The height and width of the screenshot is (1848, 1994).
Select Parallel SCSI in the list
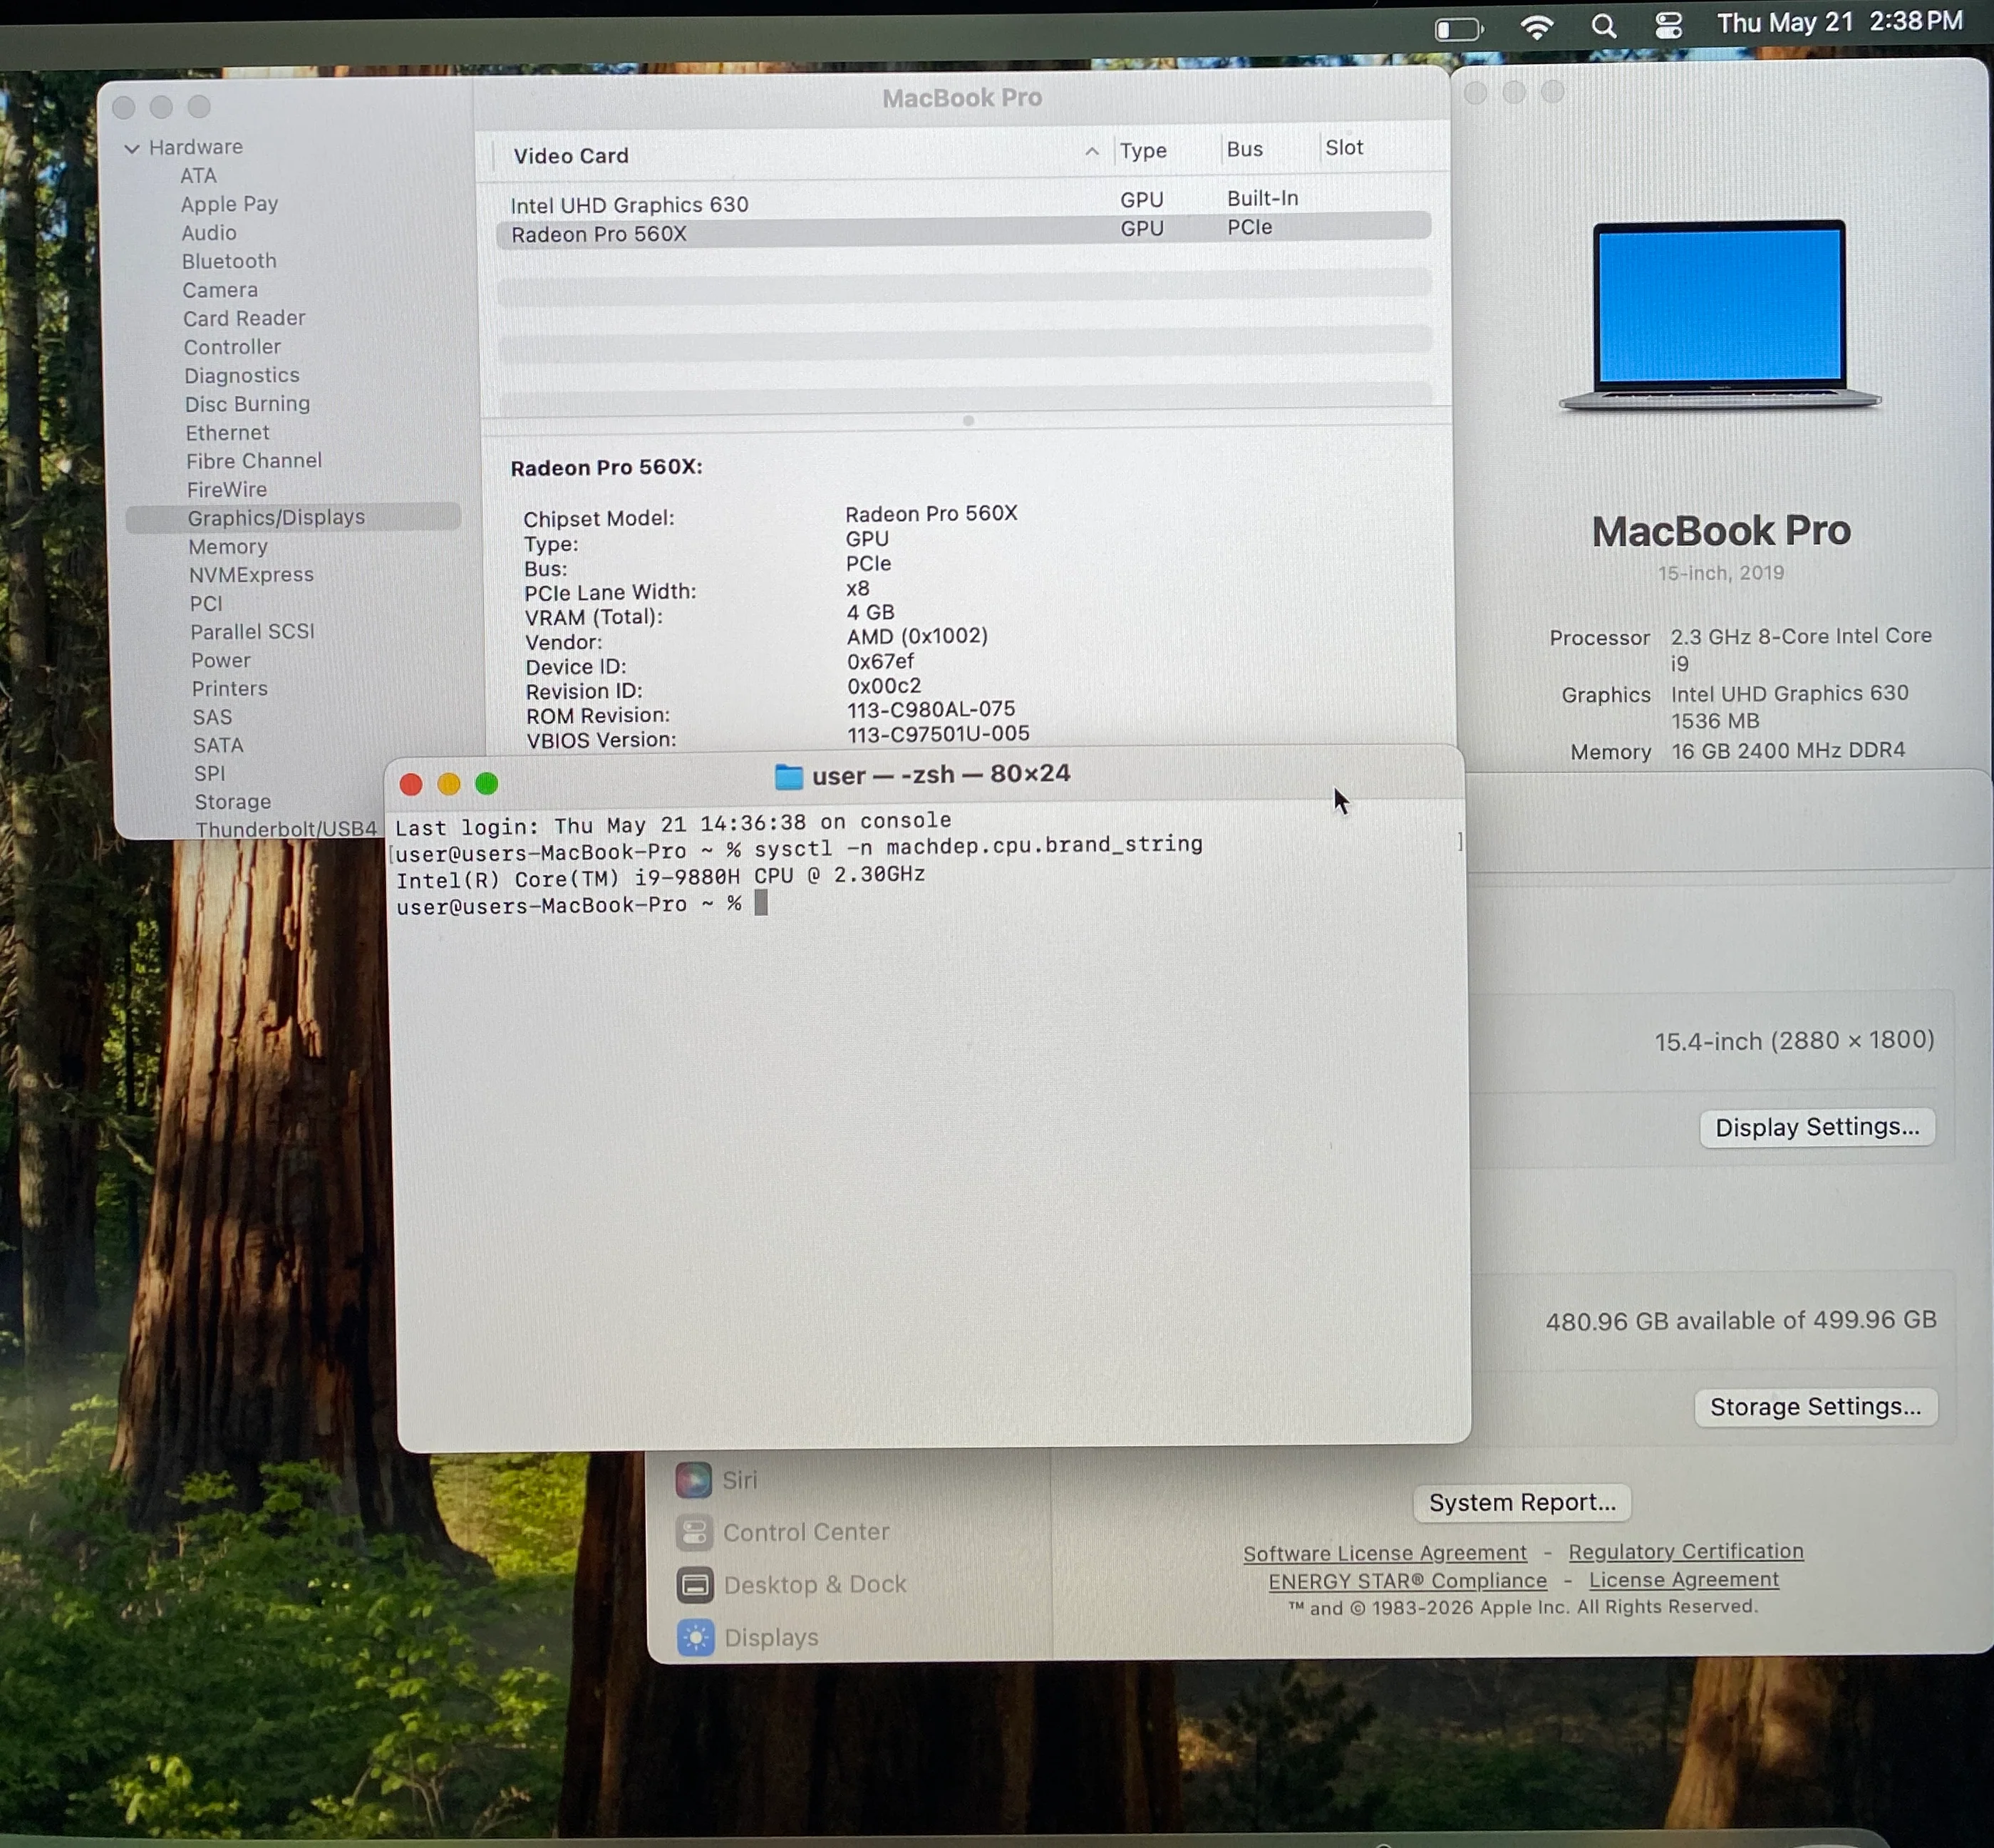(x=252, y=632)
